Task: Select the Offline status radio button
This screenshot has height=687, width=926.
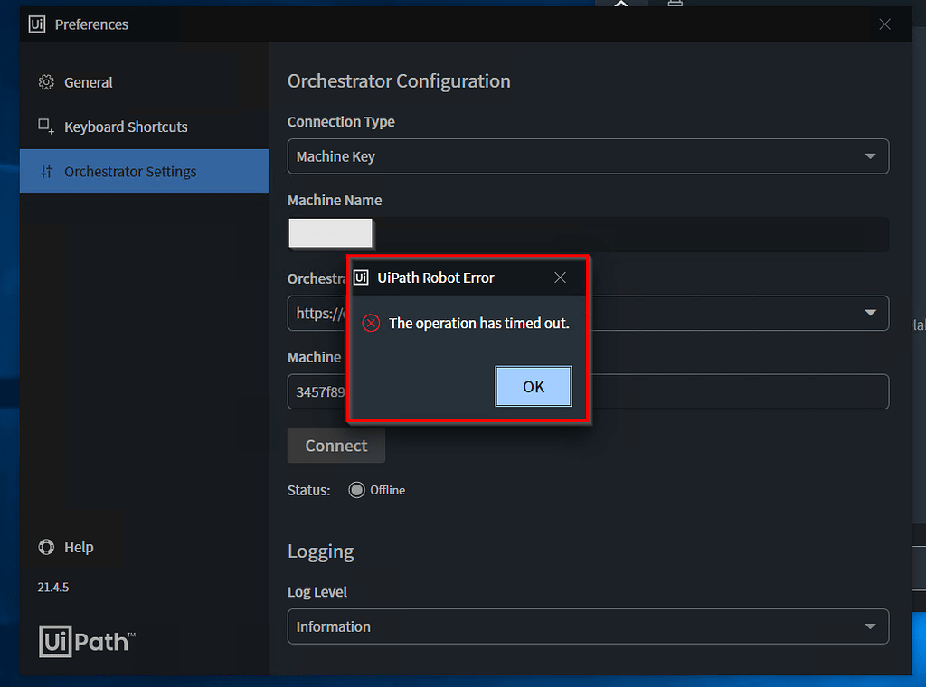Action: (357, 489)
